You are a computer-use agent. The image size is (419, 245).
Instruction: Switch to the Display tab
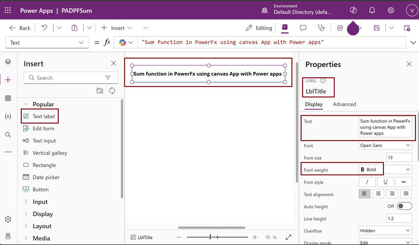click(314, 104)
